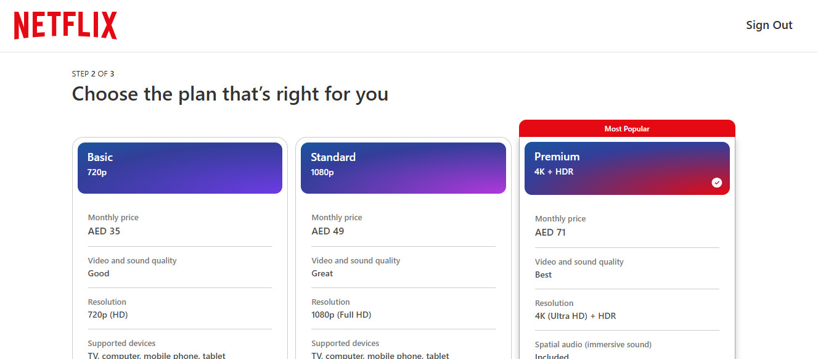Viewport: 818px width, 359px height.
Task: Click the Most Popular red banner
Action: click(x=627, y=129)
